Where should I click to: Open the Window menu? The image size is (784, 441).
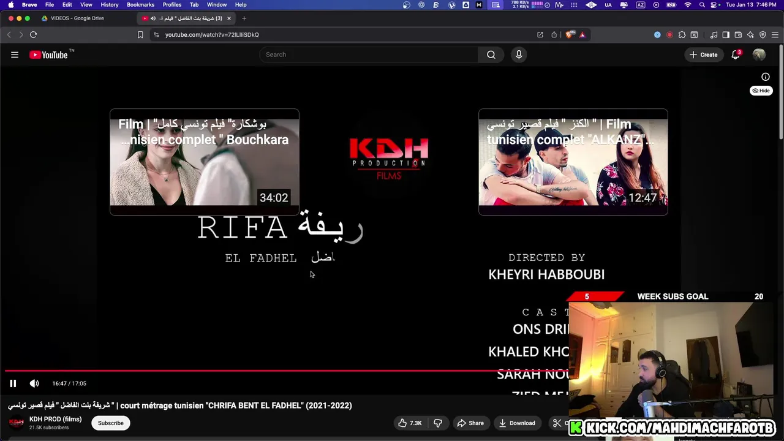(217, 5)
